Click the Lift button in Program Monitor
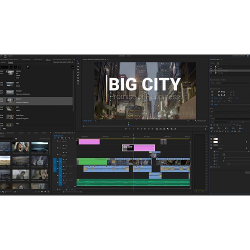This screenshot has height=250, width=250. [x=157, y=129]
